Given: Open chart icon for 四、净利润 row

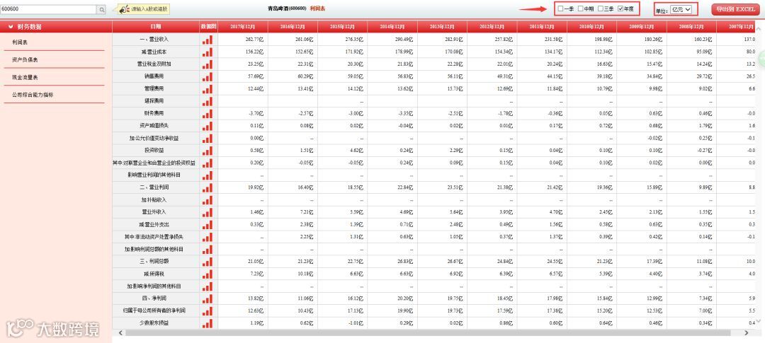Looking at the screenshot, I should (208, 298).
